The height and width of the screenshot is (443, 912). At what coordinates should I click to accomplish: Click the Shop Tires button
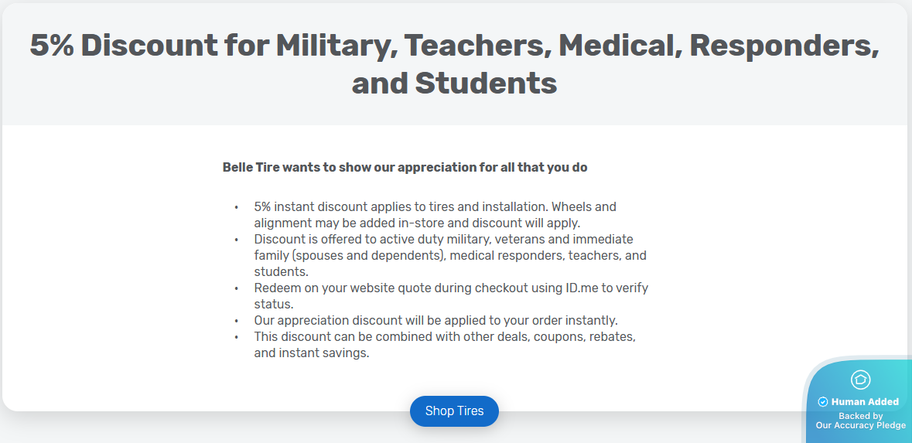point(454,411)
